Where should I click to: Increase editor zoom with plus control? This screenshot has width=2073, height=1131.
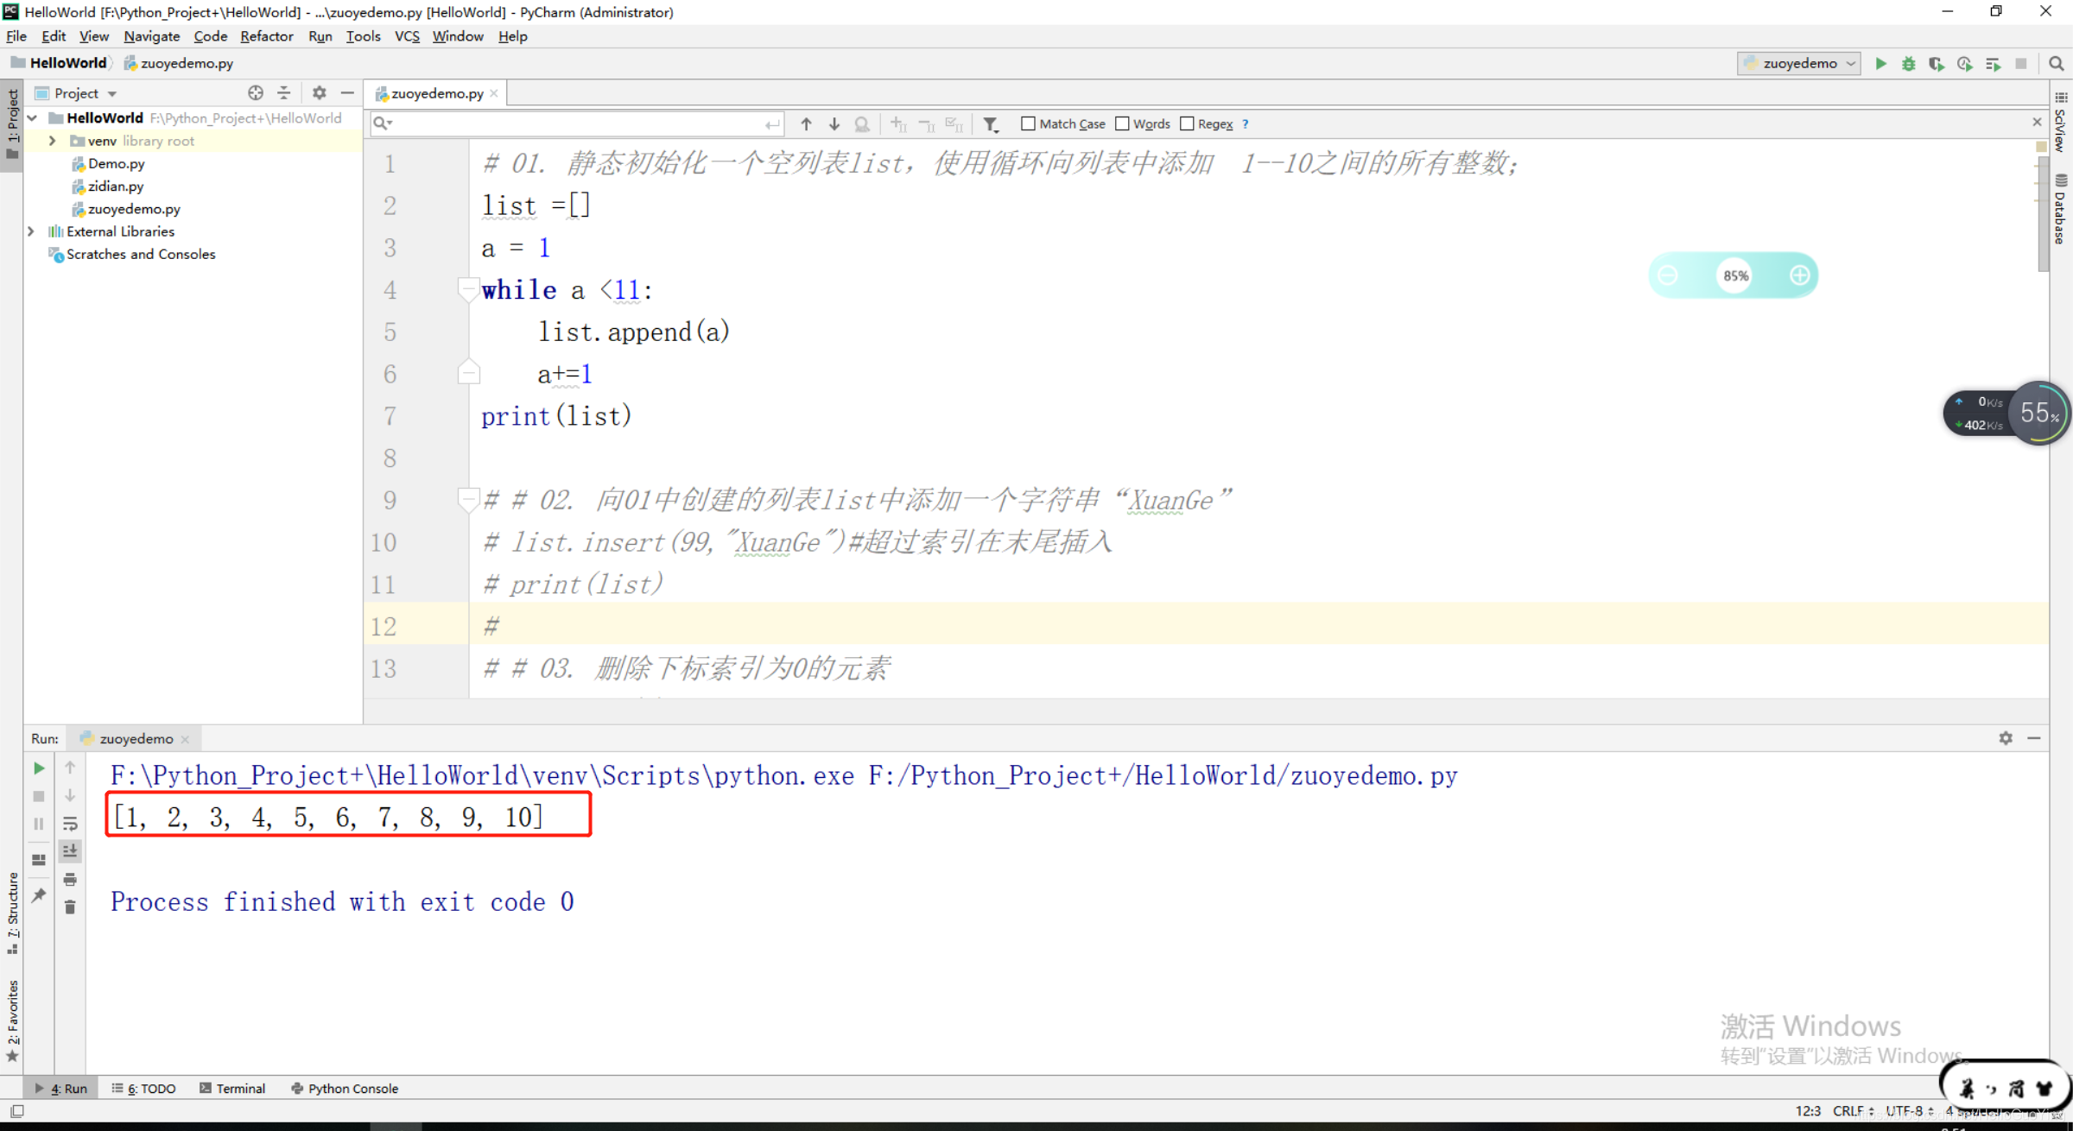(x=1800, y=275)
